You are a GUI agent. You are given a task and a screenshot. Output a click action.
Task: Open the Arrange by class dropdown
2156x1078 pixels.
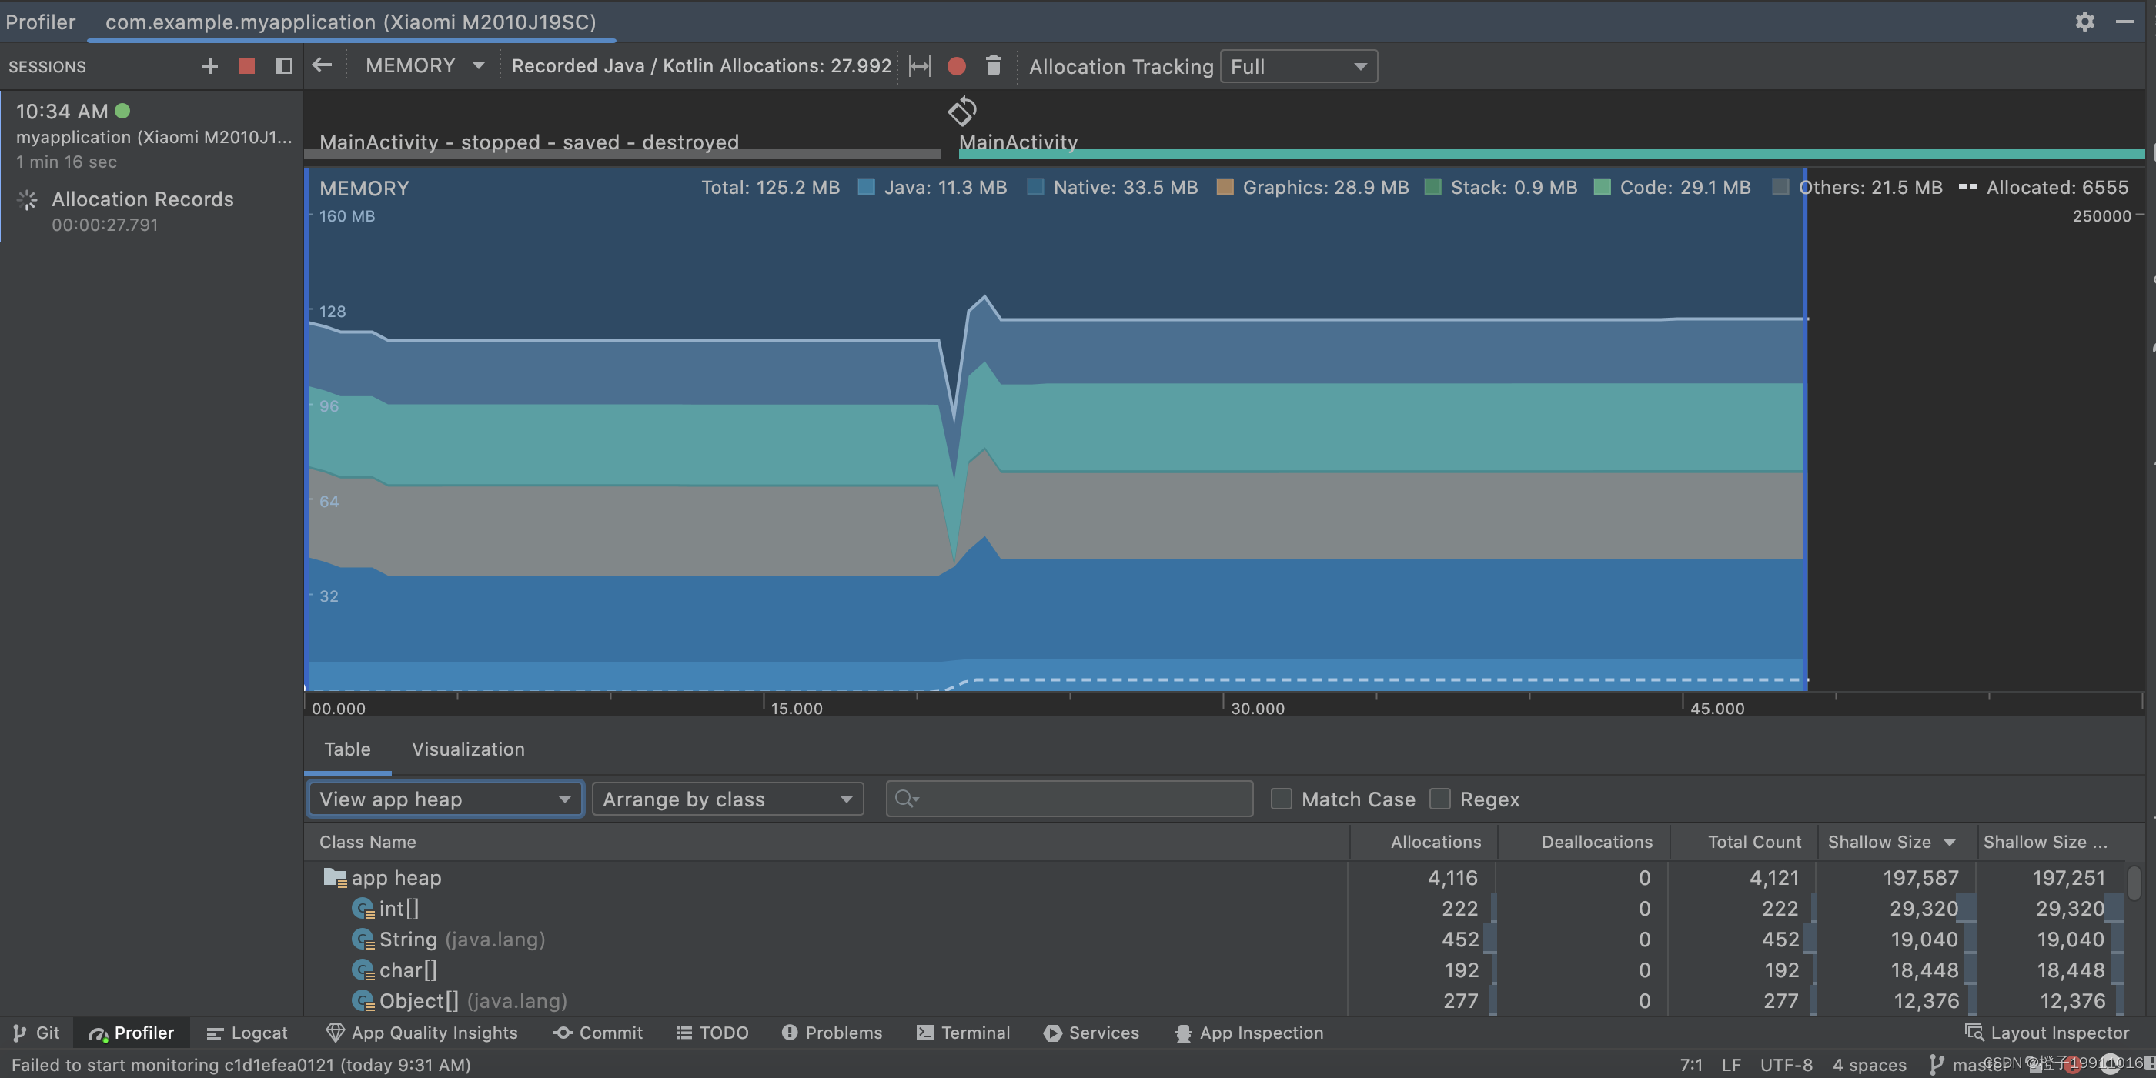click(x=727, y=799)
